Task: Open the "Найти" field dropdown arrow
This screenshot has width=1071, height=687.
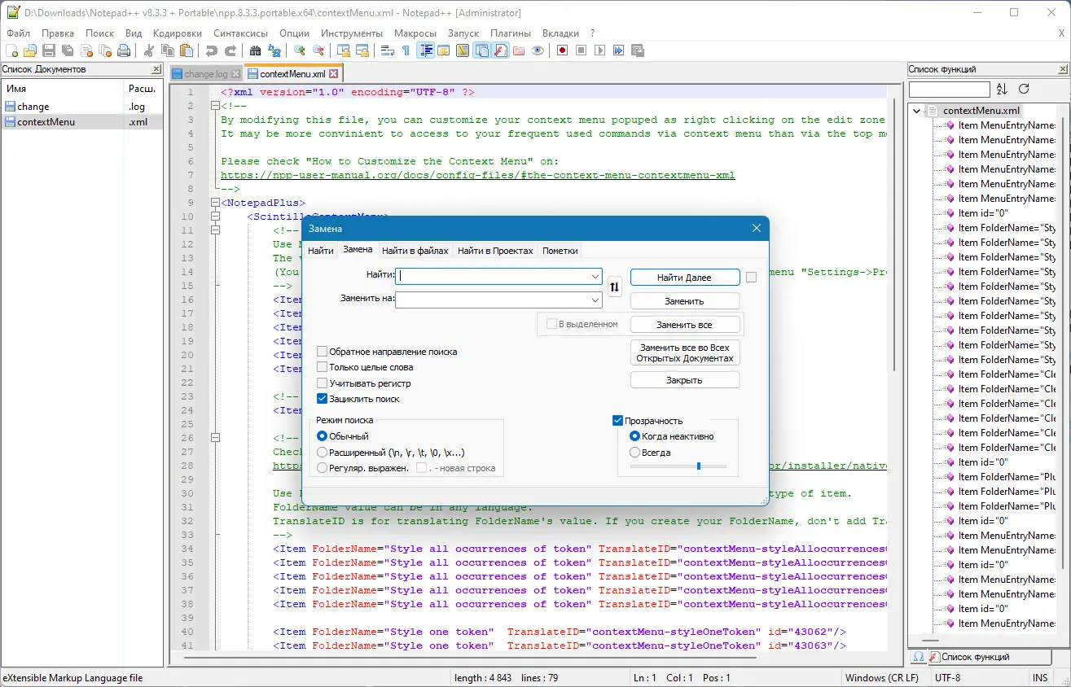Action: (x=595, y=277)
